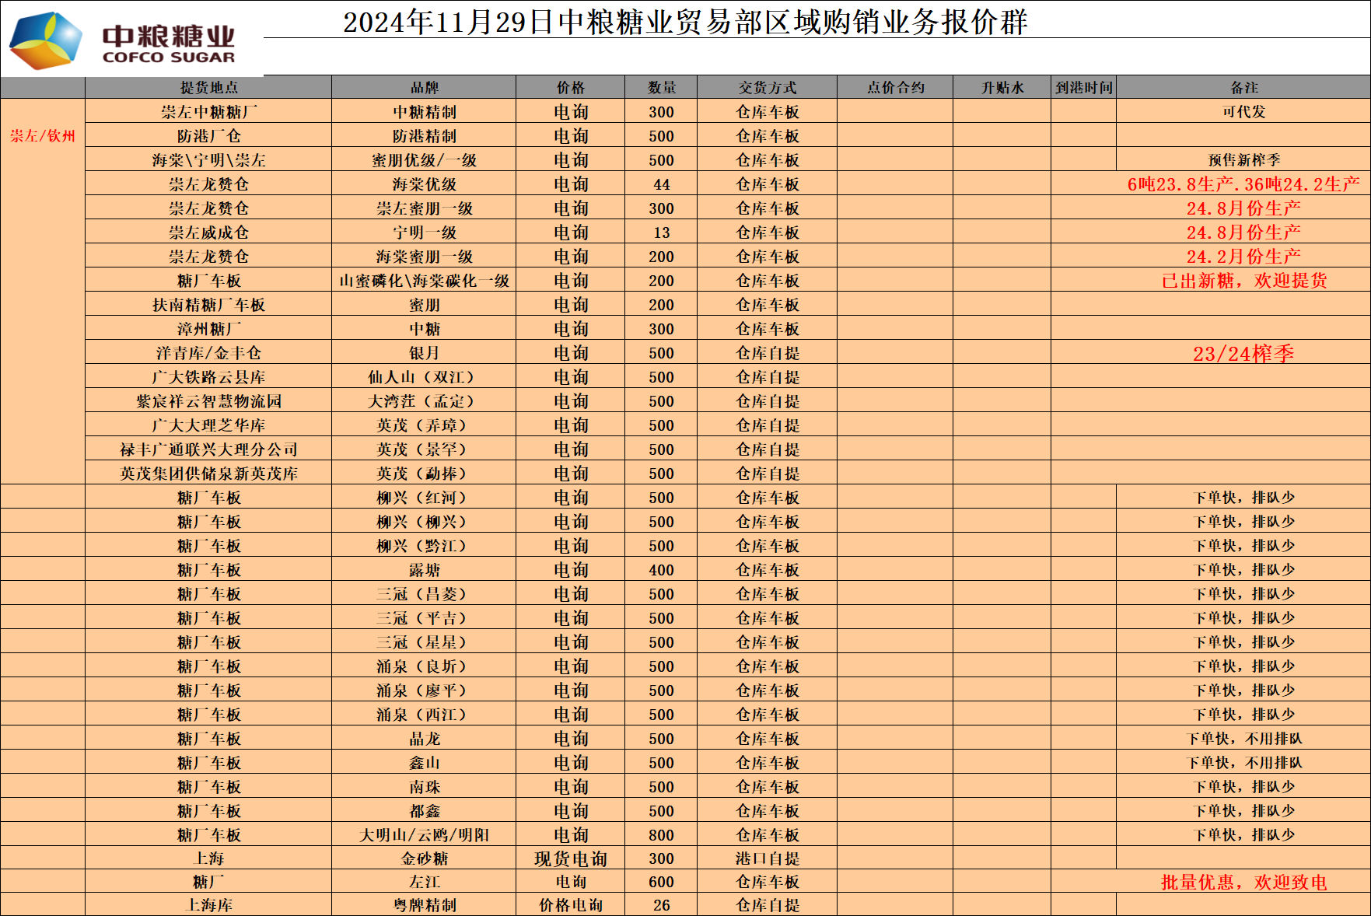Select the 可代发 remark cell
1371x916 pixels.
pyautogui.click(x=1243, y=112)
